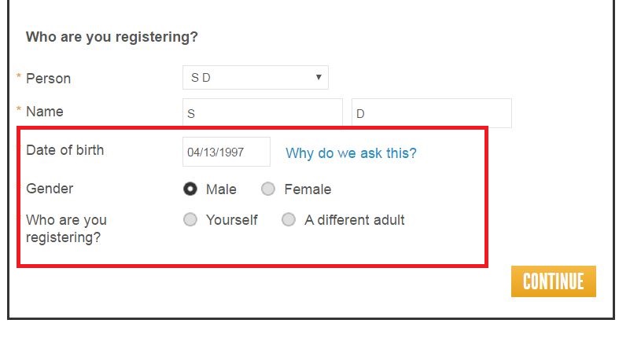Viewport: 630px width, 338px height.
Task: Open the Person dropdown showing S D
Action: (x=255, y=78)
